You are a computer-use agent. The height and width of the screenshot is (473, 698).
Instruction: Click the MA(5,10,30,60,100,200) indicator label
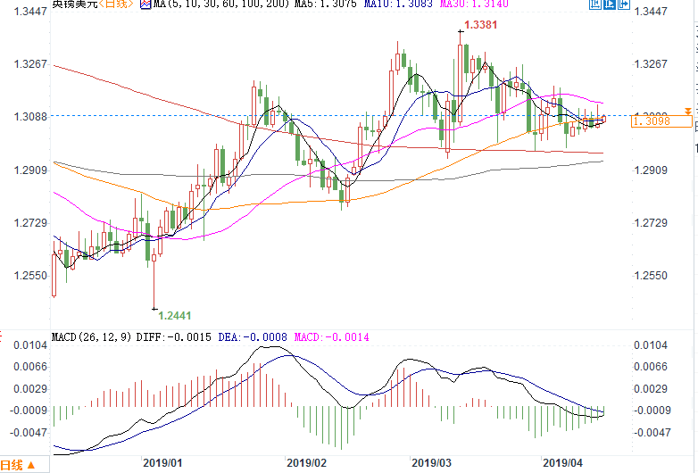coord(221,4)
